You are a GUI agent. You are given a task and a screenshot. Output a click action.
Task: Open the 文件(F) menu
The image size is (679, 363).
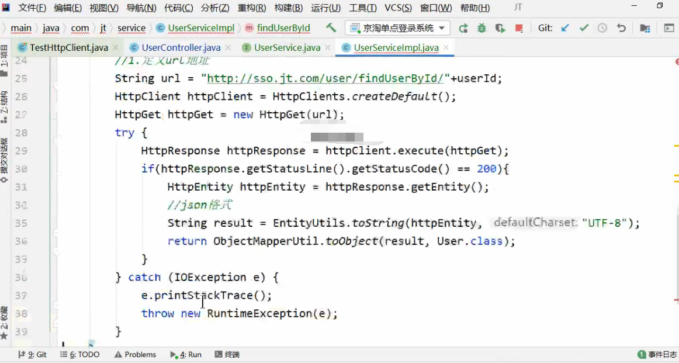point(32,8)
